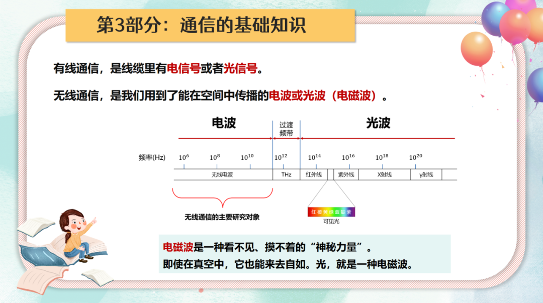Click the orange balloon illustration
The height and width of the screenshot is (303, 543).
(x=477, y=49)
